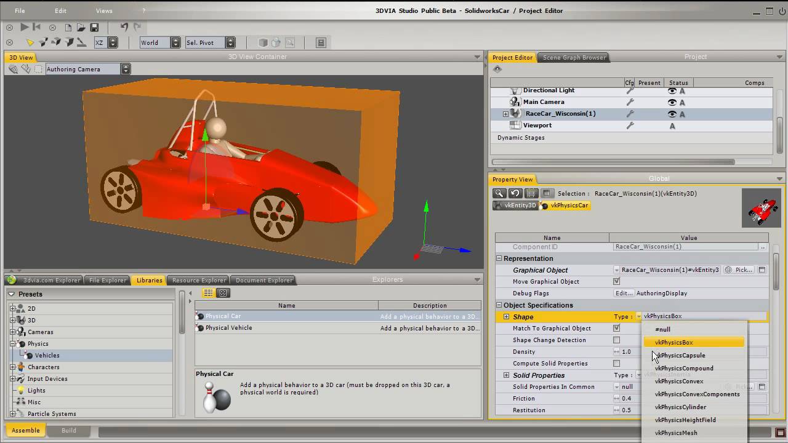This screenshot has height=443, width=788.
Task: Click the Save icon in the toolbar
Action: point(94,26)
